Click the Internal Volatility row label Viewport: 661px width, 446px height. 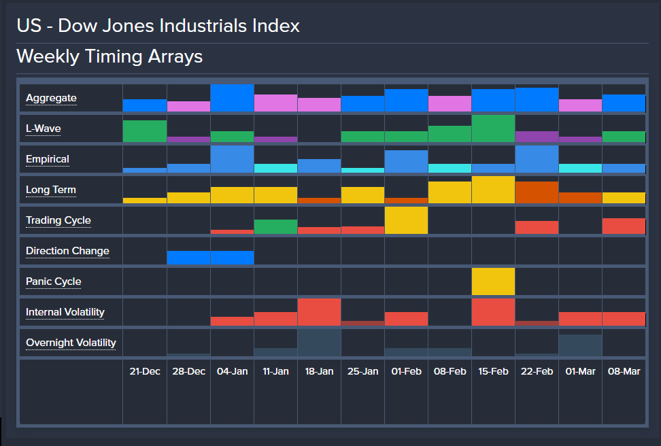(x=65, y=312)
